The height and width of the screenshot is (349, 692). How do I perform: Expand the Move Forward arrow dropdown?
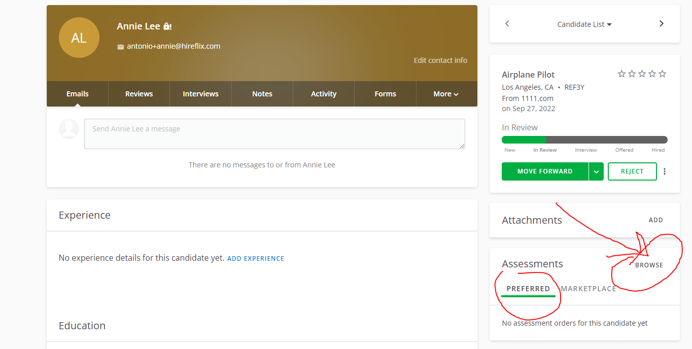click(596, 171)
